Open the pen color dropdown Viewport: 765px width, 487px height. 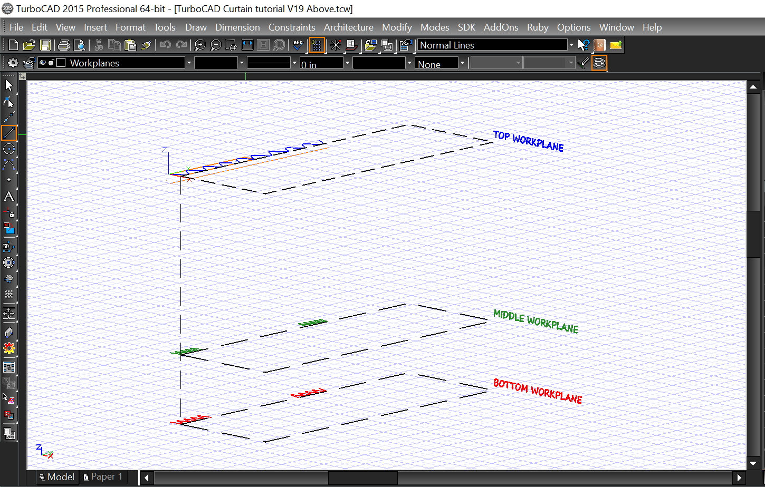pyautogui.click(x=242, y=63)
